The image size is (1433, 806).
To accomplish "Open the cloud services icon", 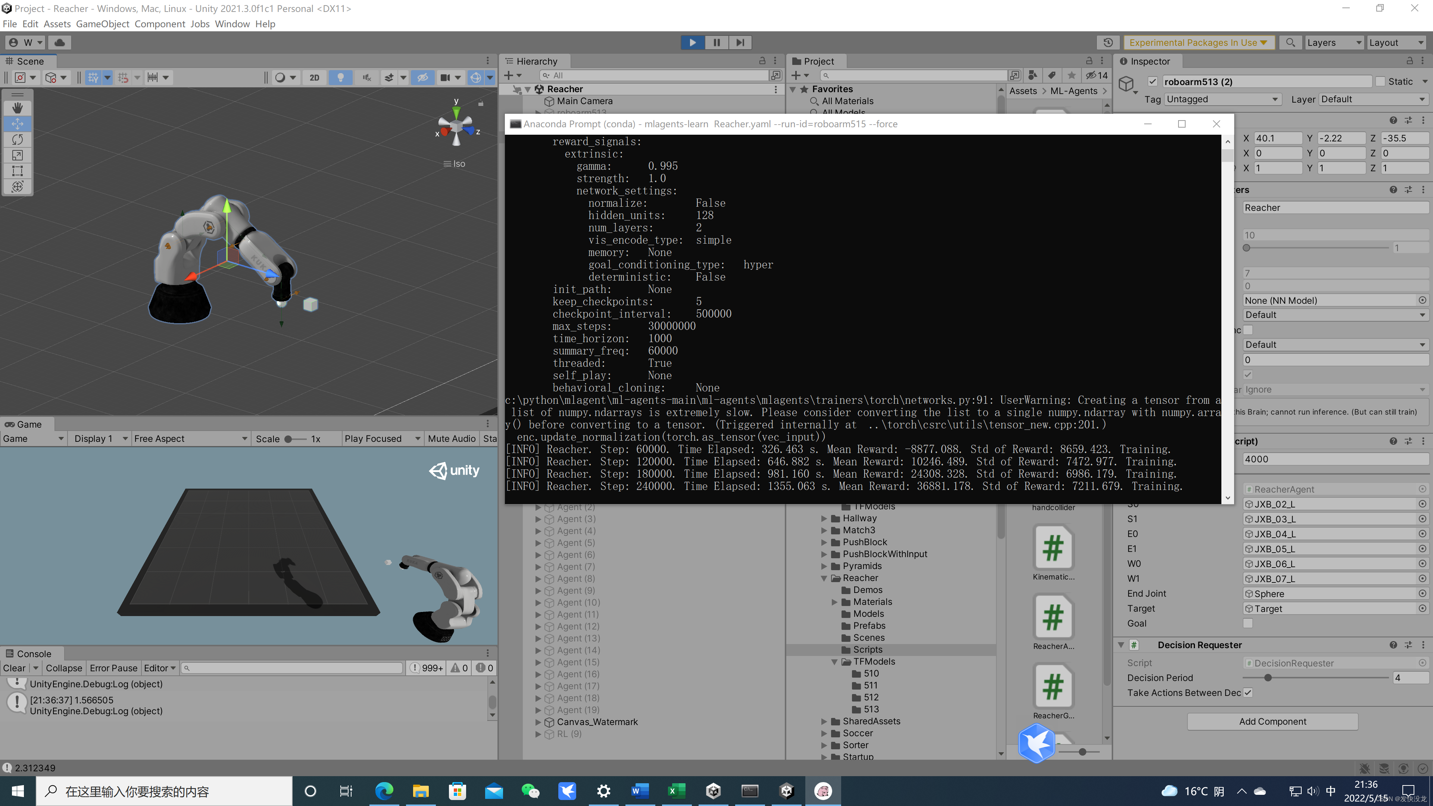I will coord(60,42).
